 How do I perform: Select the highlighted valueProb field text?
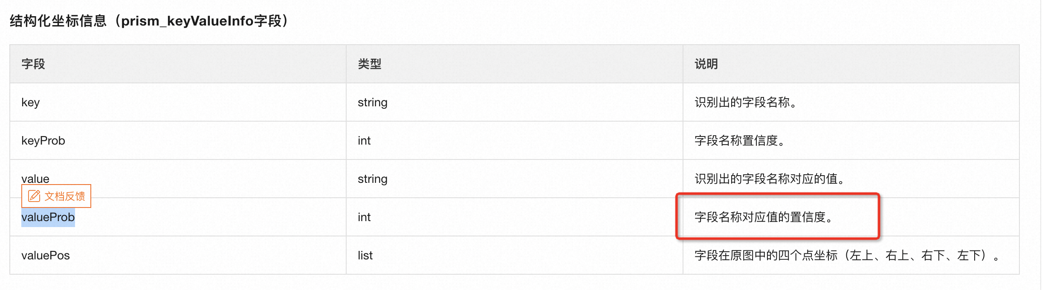[x=48, y=217]
